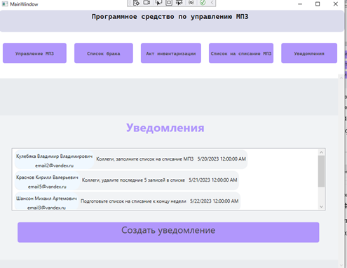The width and height of the screenshot is (347, 268).
Task: Click email3@yandex.ru address text
Action: [x=46, y=208]
